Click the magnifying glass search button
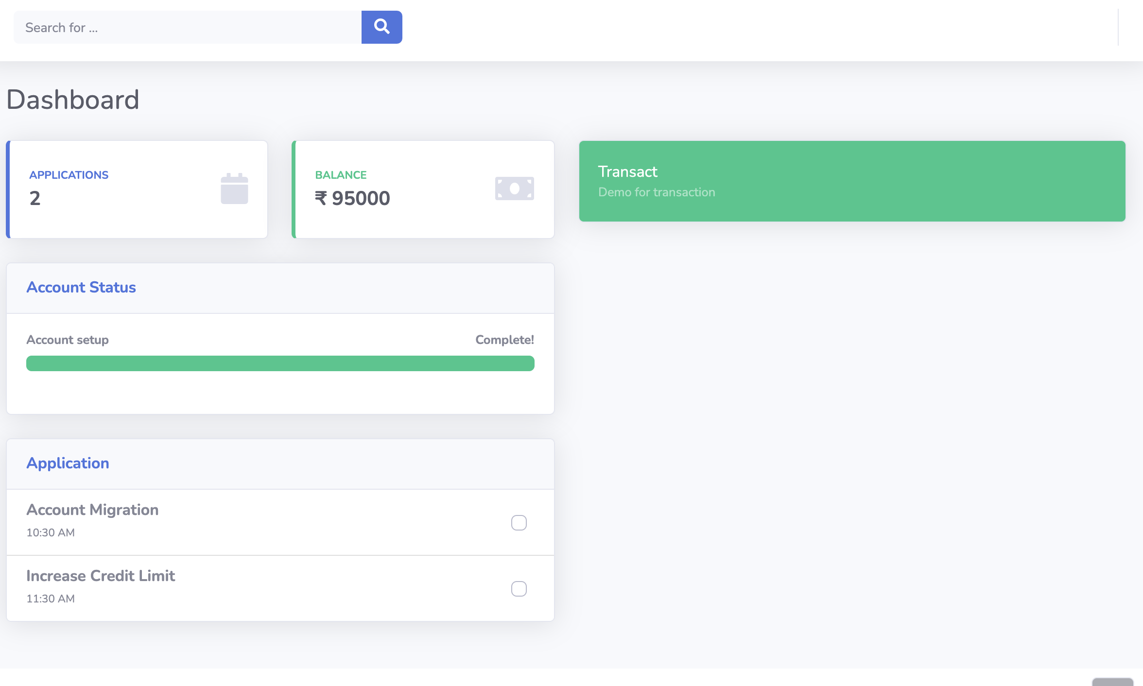Screen dimensions: 1143x686 (x=381, y=27)
